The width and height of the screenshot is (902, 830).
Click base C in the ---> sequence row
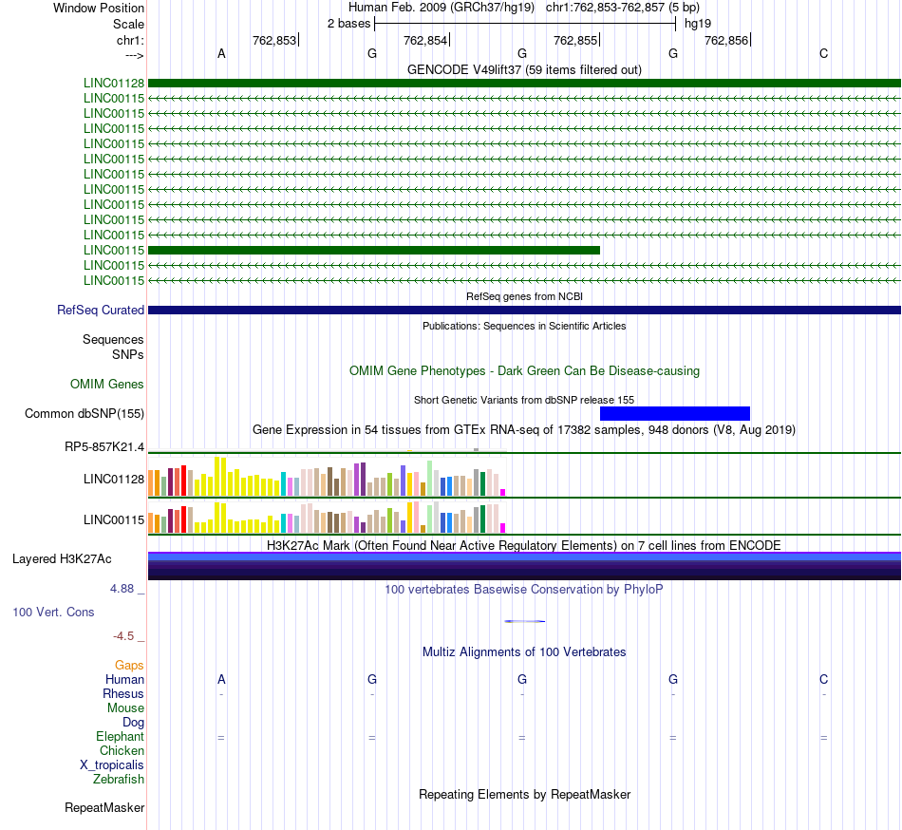click(x=824, y=53)
